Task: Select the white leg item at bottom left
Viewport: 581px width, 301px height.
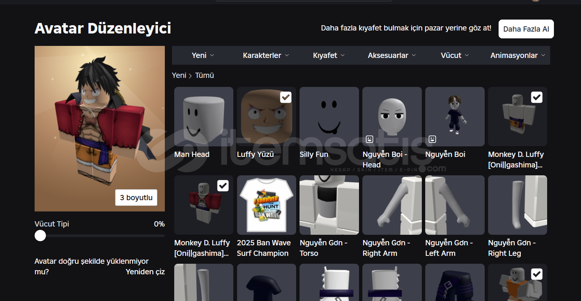Action: [x=204, y=282]
